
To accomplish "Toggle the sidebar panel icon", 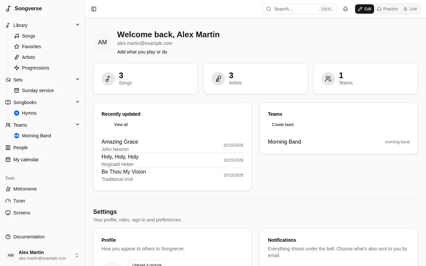I will pos(94,9).
